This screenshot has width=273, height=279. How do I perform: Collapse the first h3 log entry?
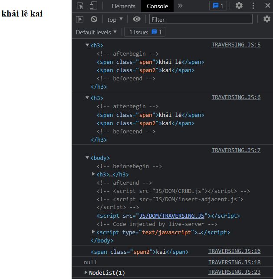tap(87, 45)
